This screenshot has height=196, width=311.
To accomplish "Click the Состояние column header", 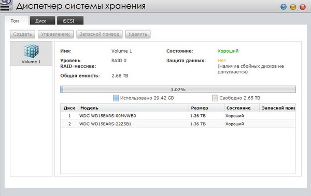I will click(x=242, y=108).
